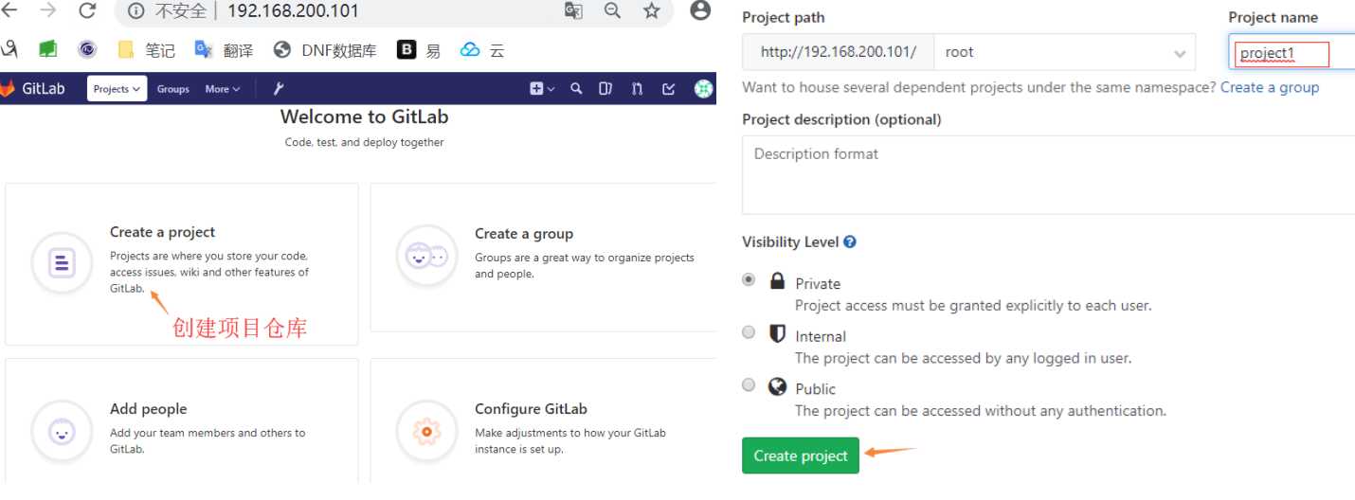
Task: Open the DNF数据库 bookmark
Action: [325, 50]
